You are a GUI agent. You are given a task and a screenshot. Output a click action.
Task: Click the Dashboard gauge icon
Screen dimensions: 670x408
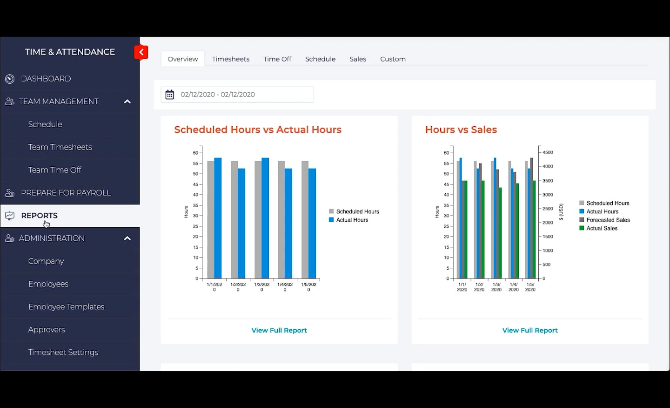[x=10, y=79]
